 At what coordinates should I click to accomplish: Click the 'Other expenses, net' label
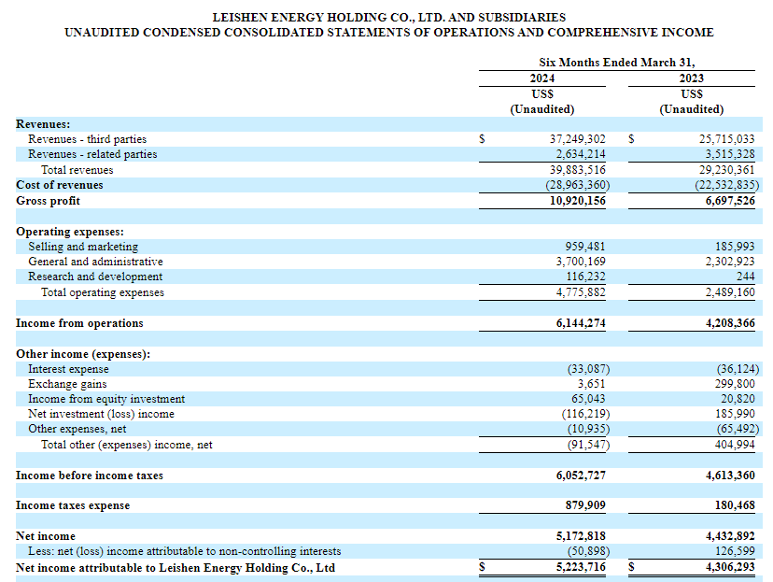(x=77, y=429)
